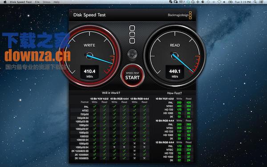
Task: Select the 449.1 MB/s read readout
Action: coord(175,72)
